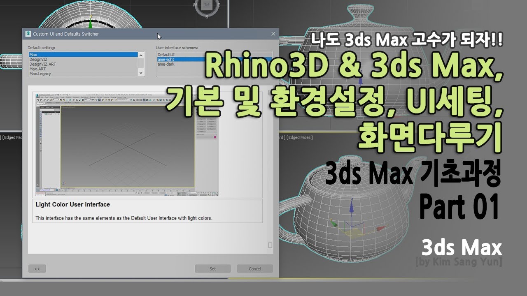Click the Cancel button
Image resolution: width=527 pixels, height=296 pixels.
tap(255, 269)
